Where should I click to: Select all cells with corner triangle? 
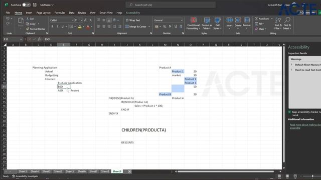5,44
